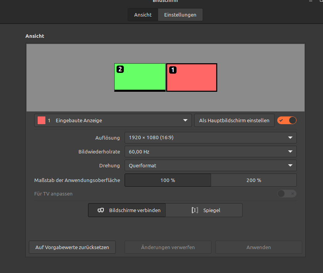Open the Eingebaute Anzeige display dropdown
323x273 pixels.
coord(113,120)
